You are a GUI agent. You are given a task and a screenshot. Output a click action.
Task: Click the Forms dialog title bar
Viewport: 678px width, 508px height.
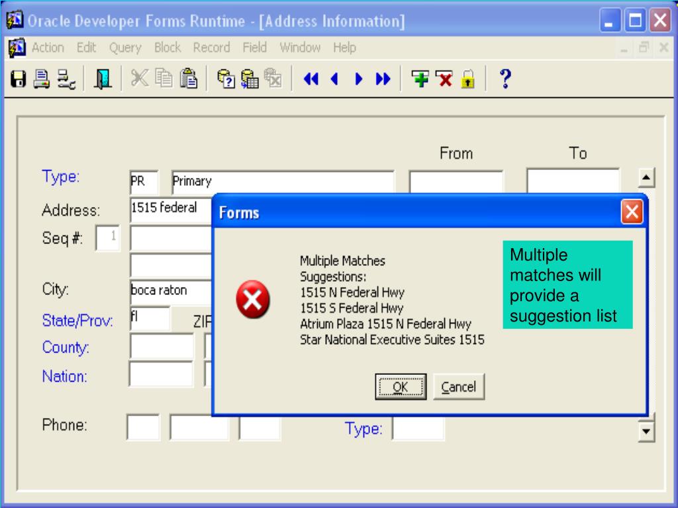click(x=417, y=212)
